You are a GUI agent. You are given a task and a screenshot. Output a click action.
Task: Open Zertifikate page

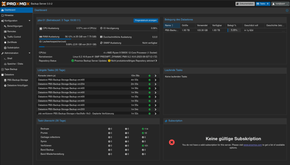tap(12, 42)
